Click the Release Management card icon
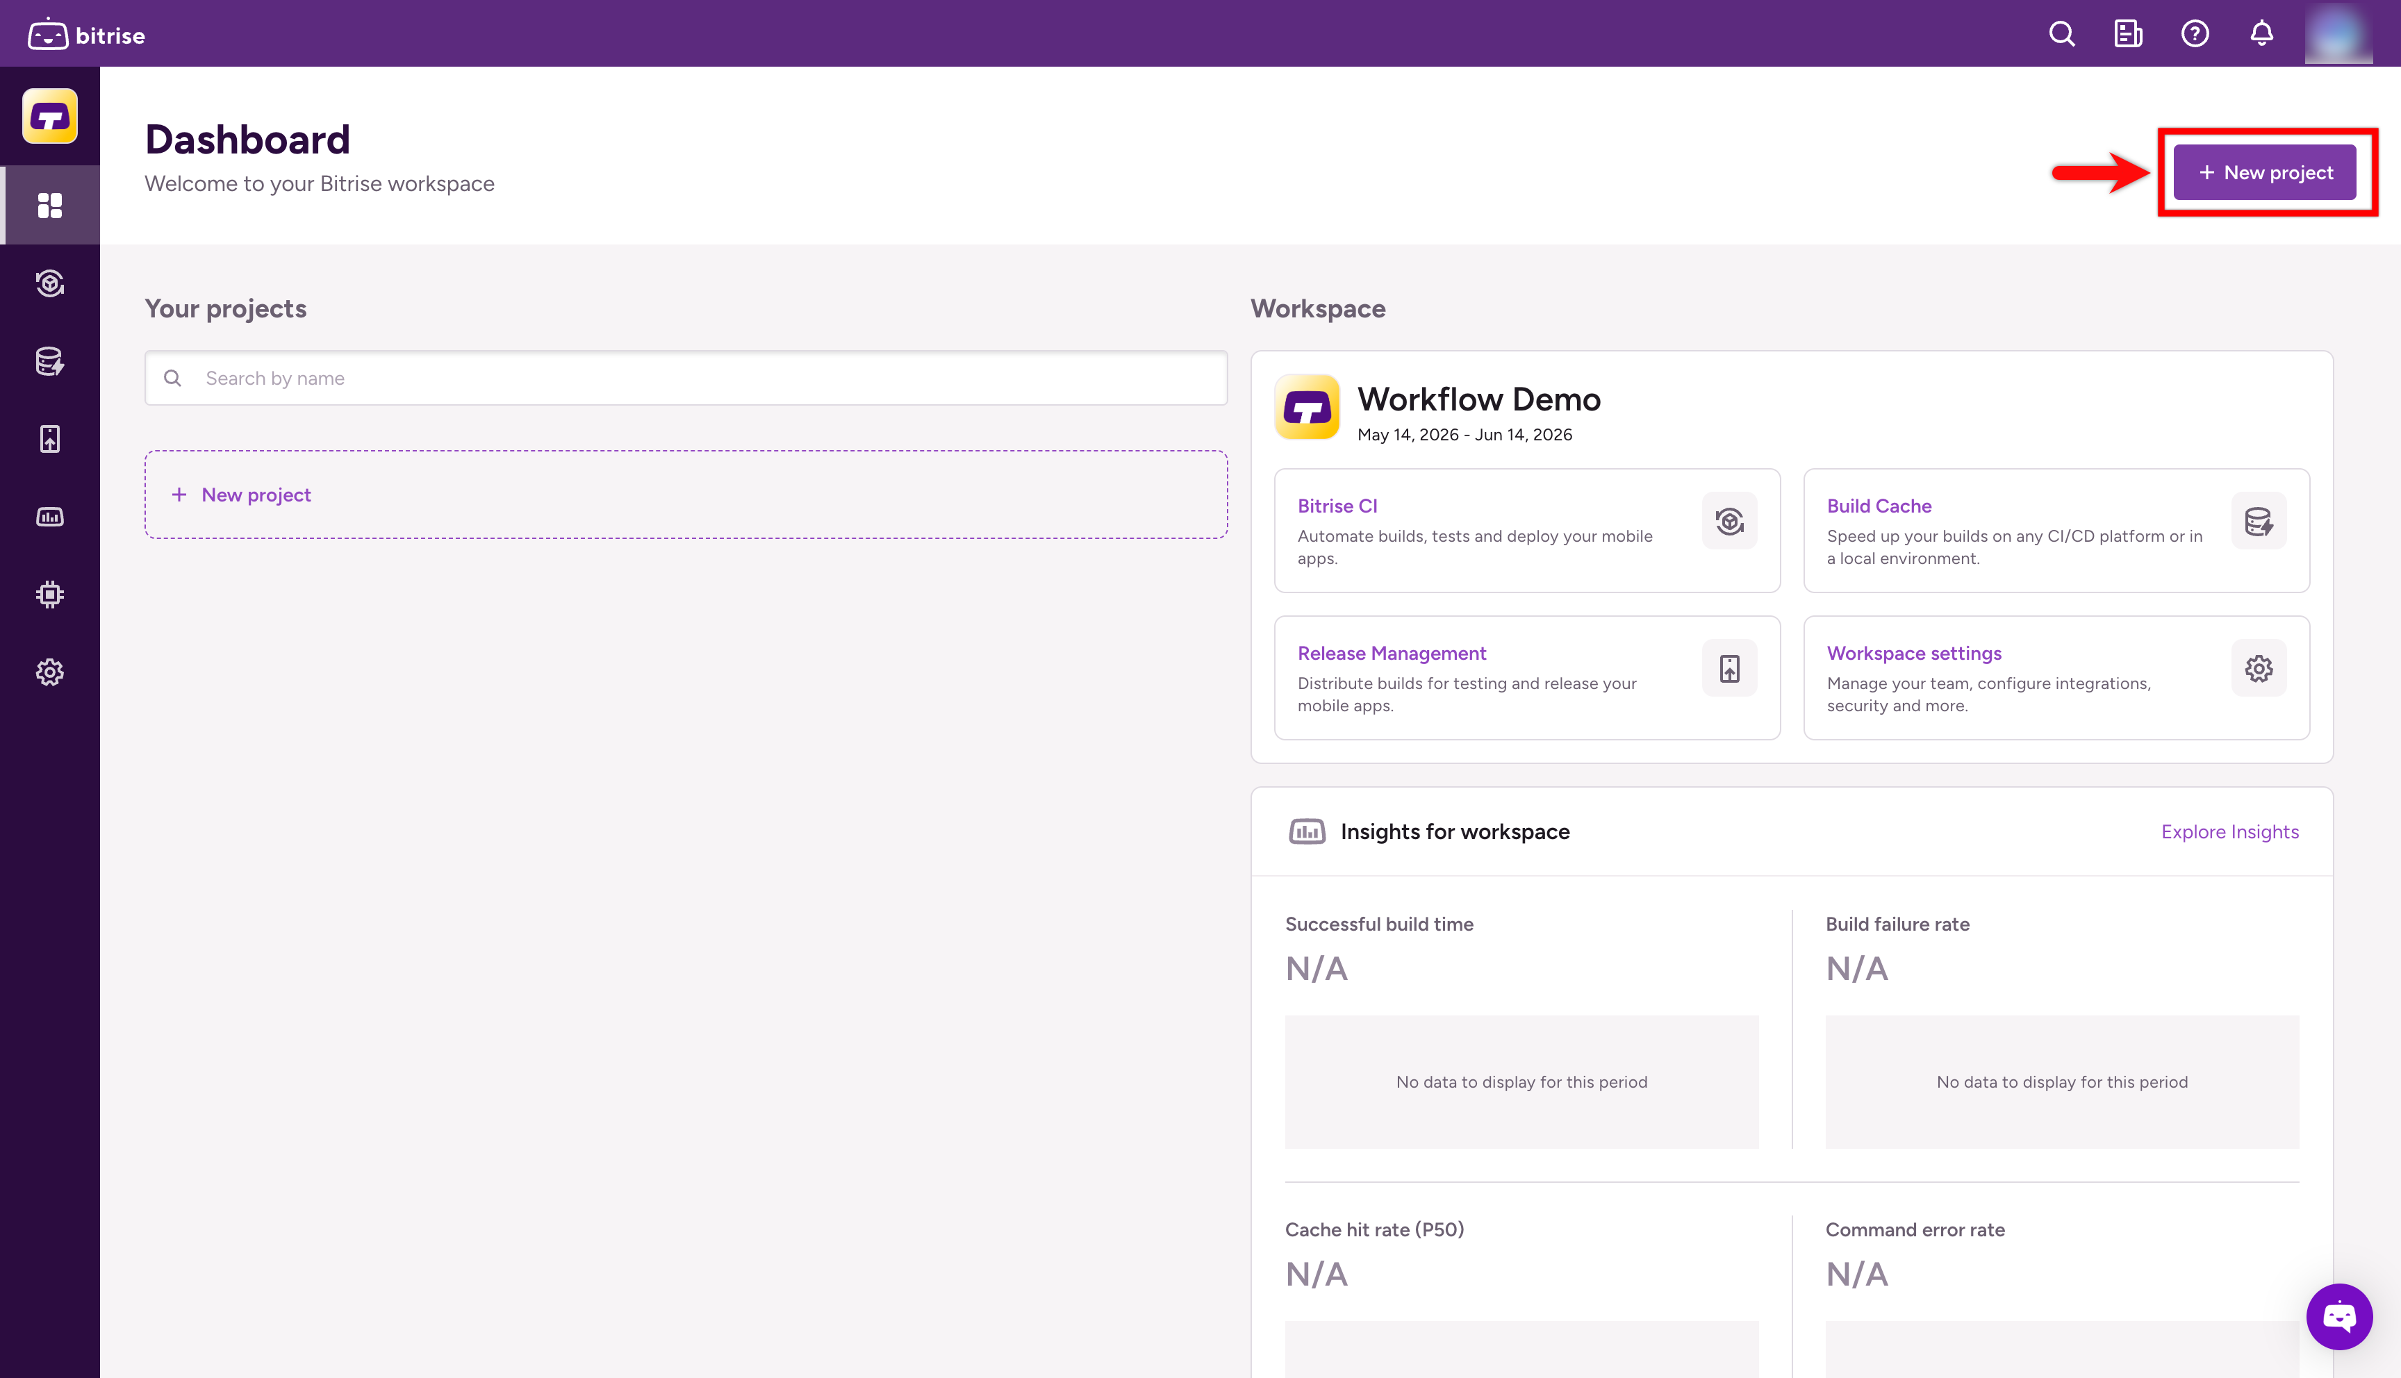The height and width of the screenshot is (1378, 2401). (x=1729, y=668)
